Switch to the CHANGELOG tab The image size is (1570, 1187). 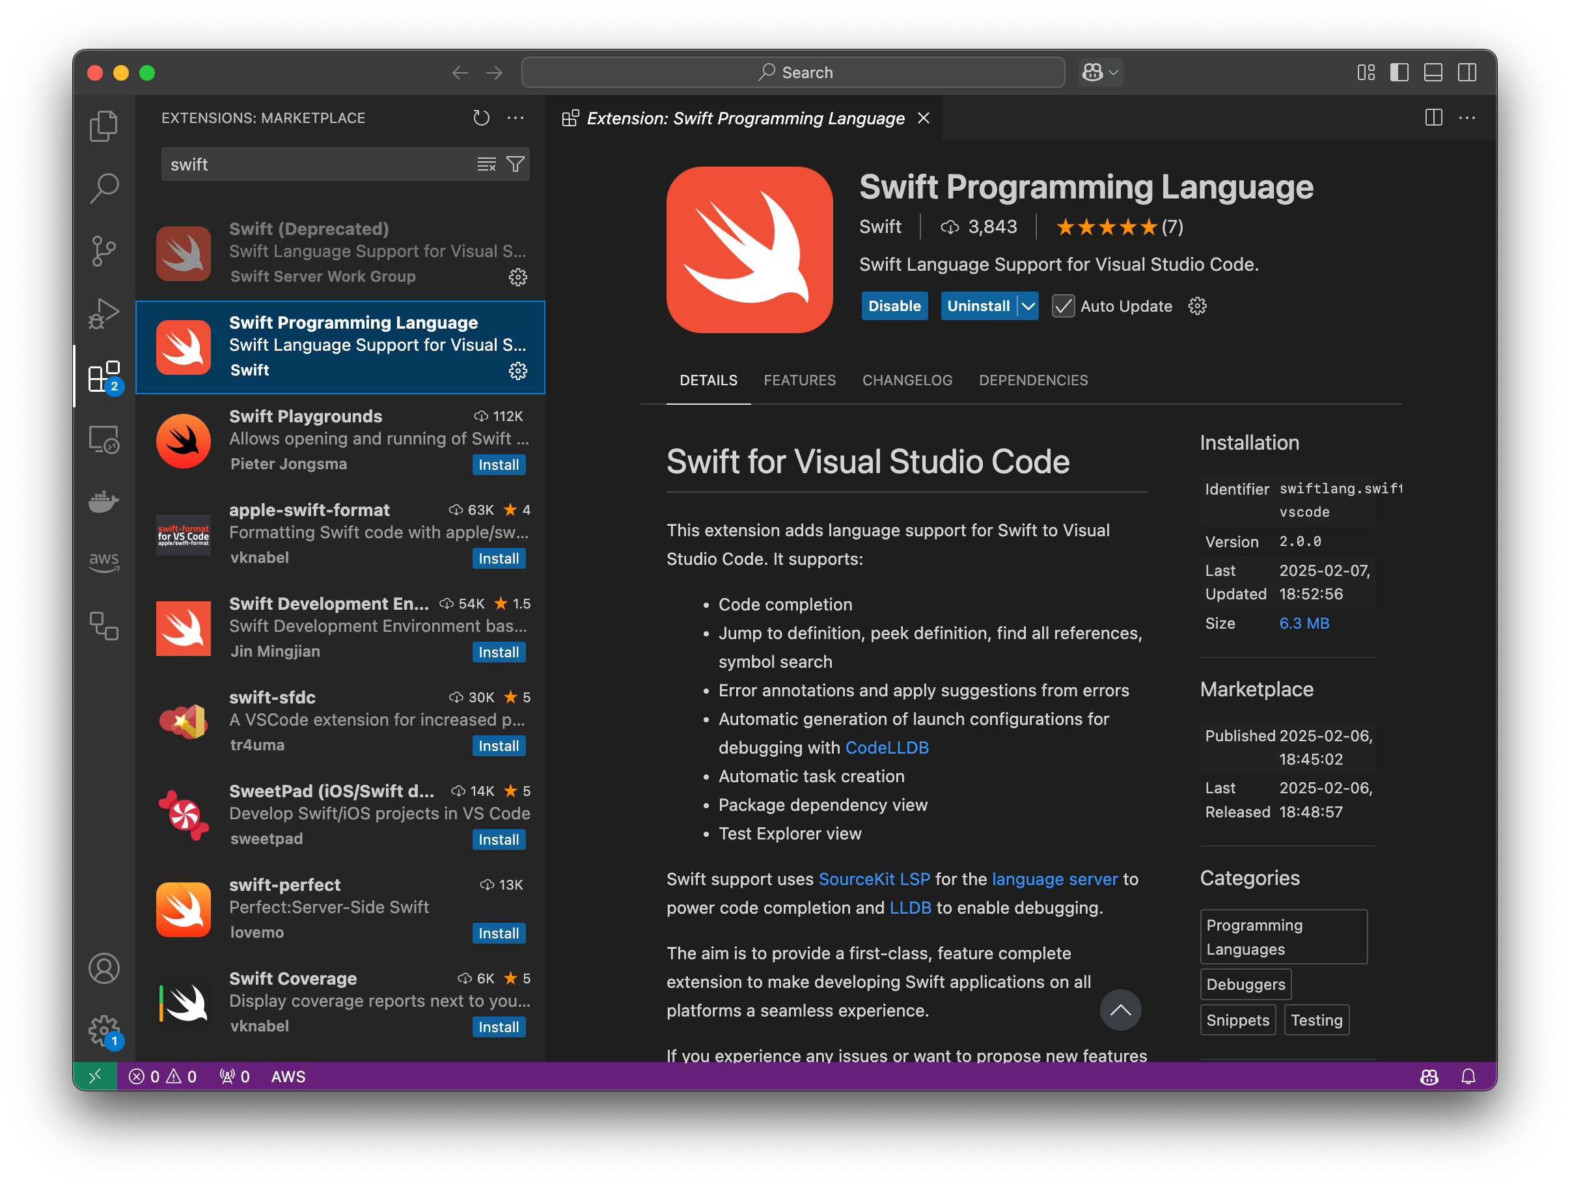pos(907,380)
